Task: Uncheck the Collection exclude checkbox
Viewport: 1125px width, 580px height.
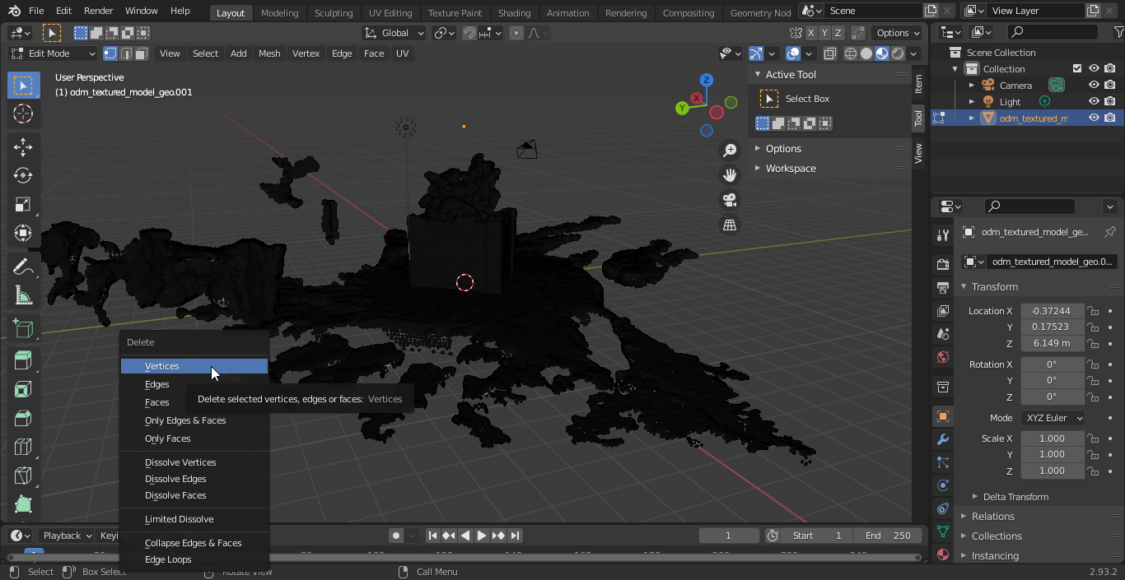Action: (x=1076, y=69)
